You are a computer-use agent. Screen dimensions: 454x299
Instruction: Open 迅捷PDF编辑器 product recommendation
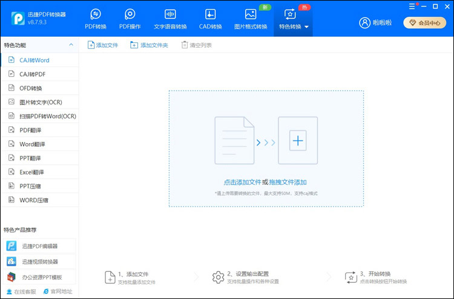pyautogui.click(x=40, y=246)
